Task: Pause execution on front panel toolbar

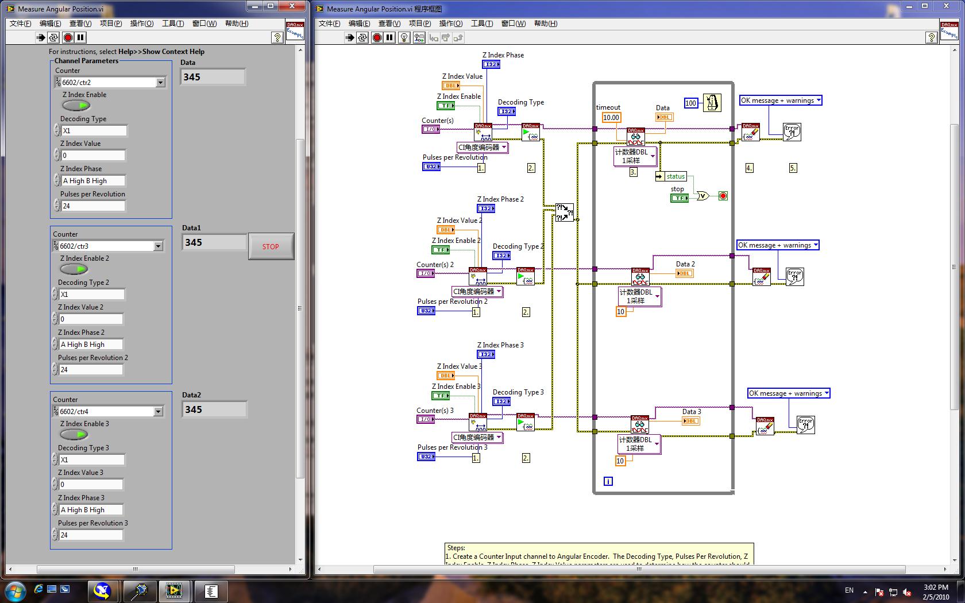Action: coord(81,38)
